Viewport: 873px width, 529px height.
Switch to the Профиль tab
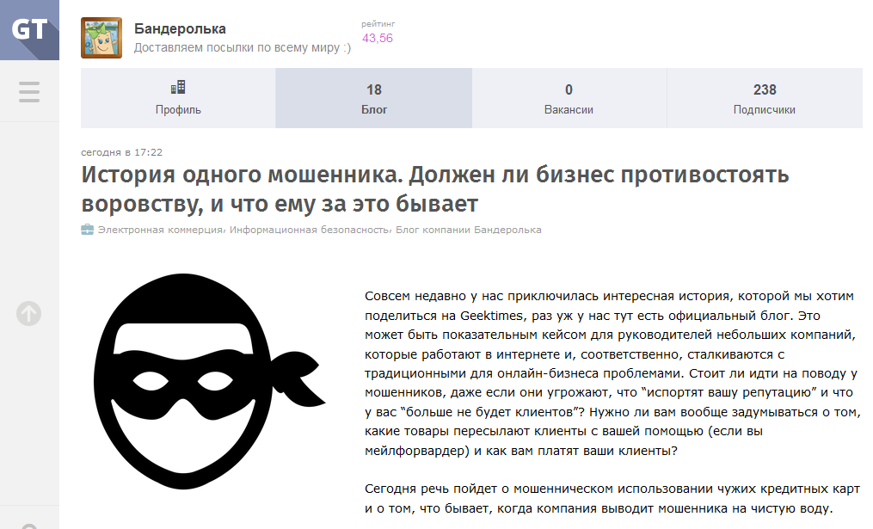click(x=178, y=98)
